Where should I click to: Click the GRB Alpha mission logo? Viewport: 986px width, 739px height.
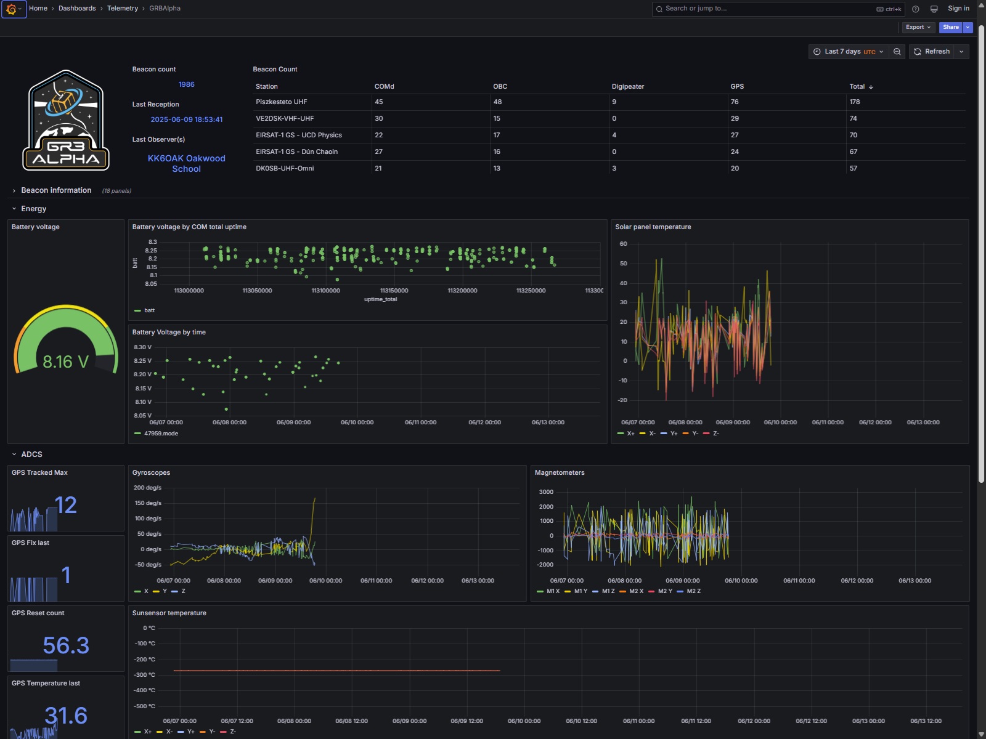66,121
